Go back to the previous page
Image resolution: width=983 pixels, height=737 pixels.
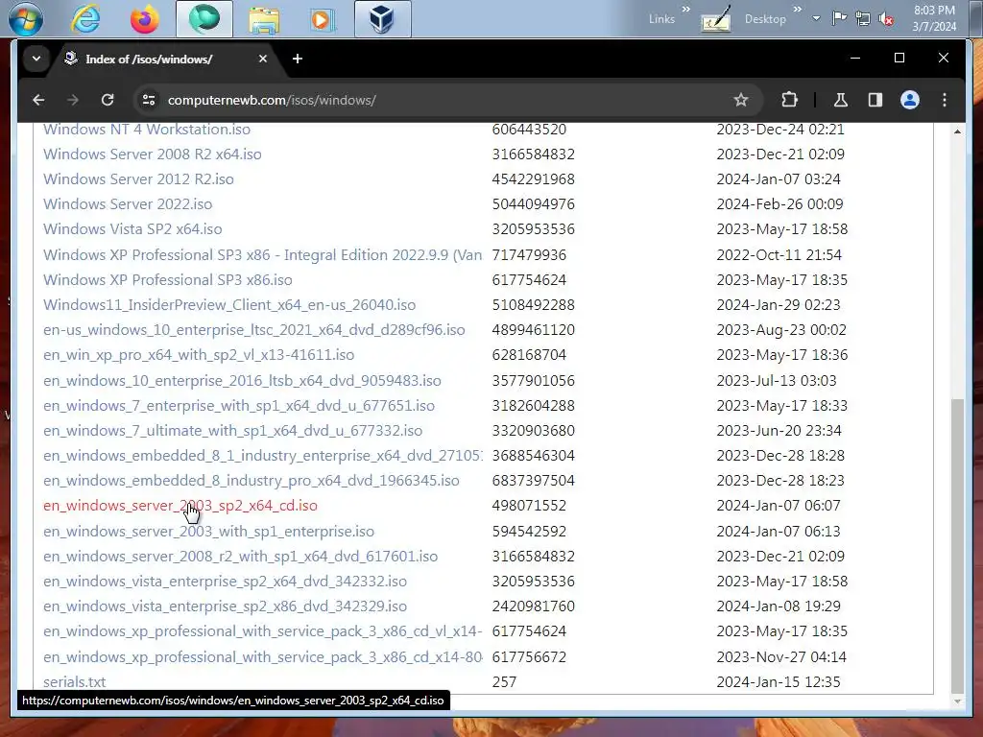tap(38, 100)
